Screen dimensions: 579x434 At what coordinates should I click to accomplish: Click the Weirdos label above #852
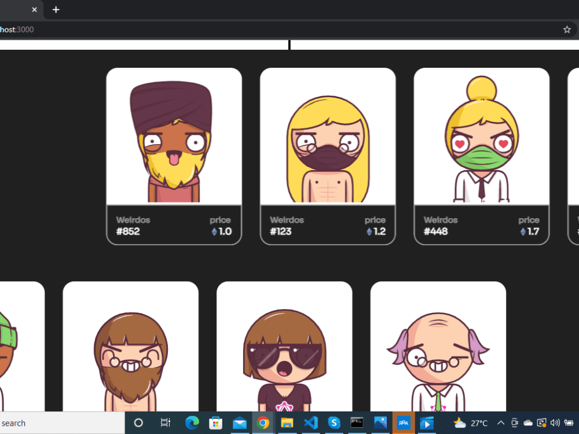pyautogui.click(x=133, y=220)
